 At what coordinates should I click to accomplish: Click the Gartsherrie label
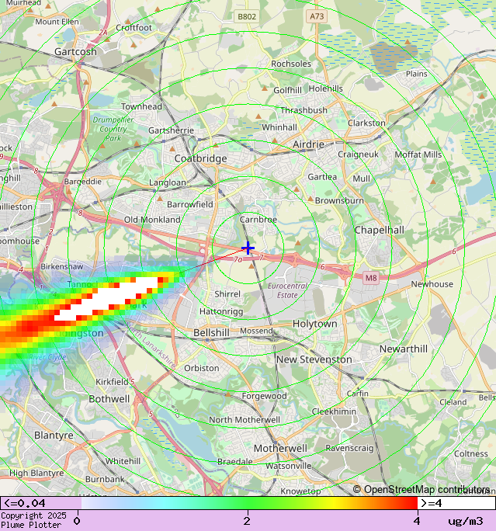(171, 130)
